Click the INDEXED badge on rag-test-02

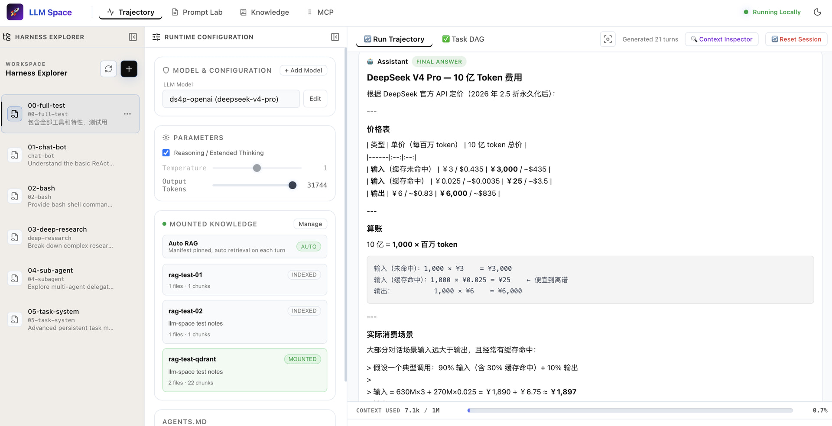click(304, 311)
